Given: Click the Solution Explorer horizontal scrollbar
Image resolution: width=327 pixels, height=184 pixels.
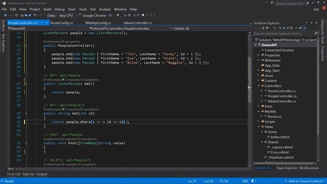Looking at the screenshot, I should pos(285,163).
